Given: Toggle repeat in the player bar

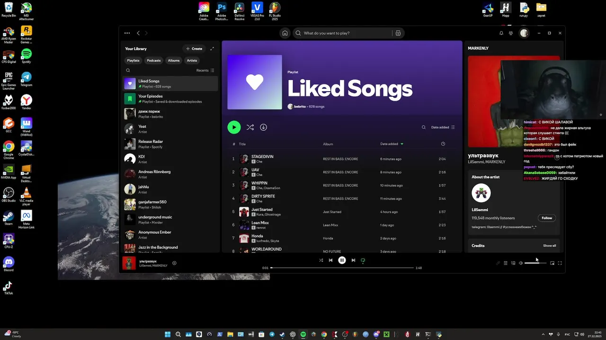Looking at the screenshot, I should click(363, 260).
